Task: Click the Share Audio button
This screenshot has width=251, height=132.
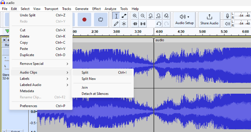Action: (209, 19)
